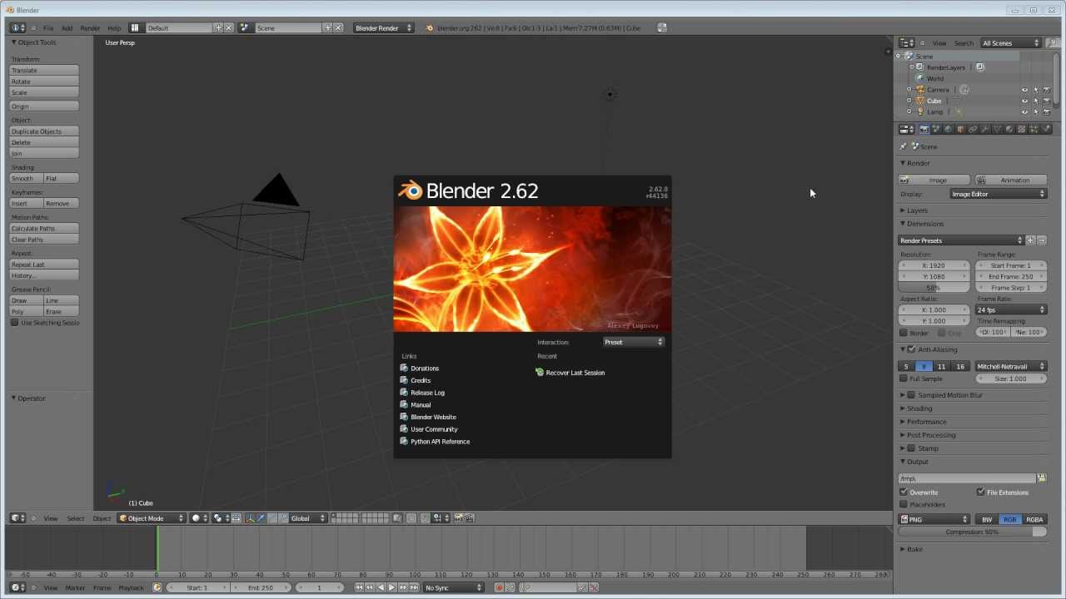The image size is (1066, 599).
Task: Toggle the Cube renderability camera icon
Action: (x=1046, y=101)
